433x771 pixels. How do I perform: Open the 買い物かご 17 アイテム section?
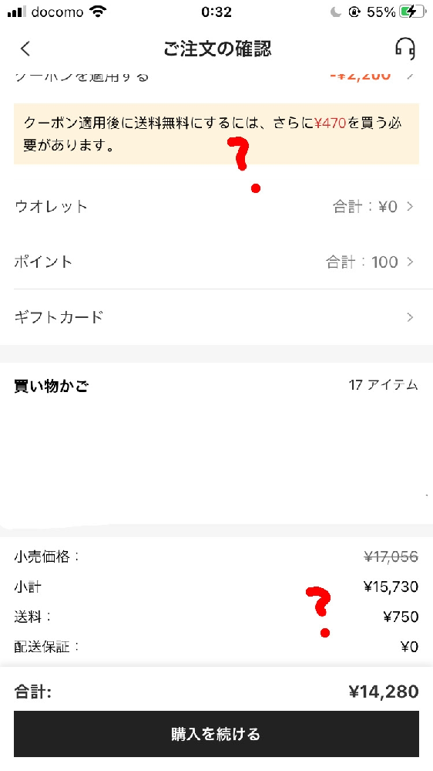pos(216,385)
